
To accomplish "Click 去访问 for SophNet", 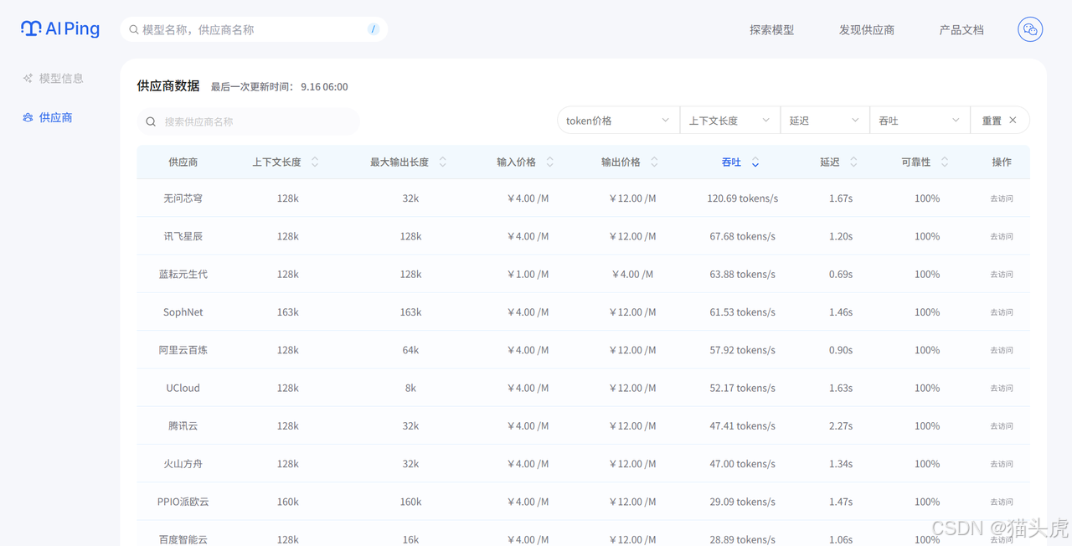I will coord(1002,312).
